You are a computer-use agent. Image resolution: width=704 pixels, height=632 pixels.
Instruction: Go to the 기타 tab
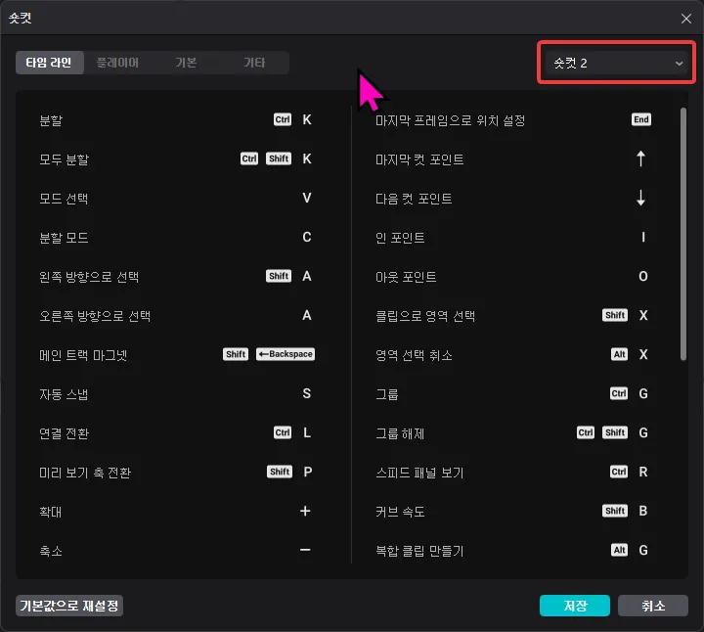(x=254, y=63)
